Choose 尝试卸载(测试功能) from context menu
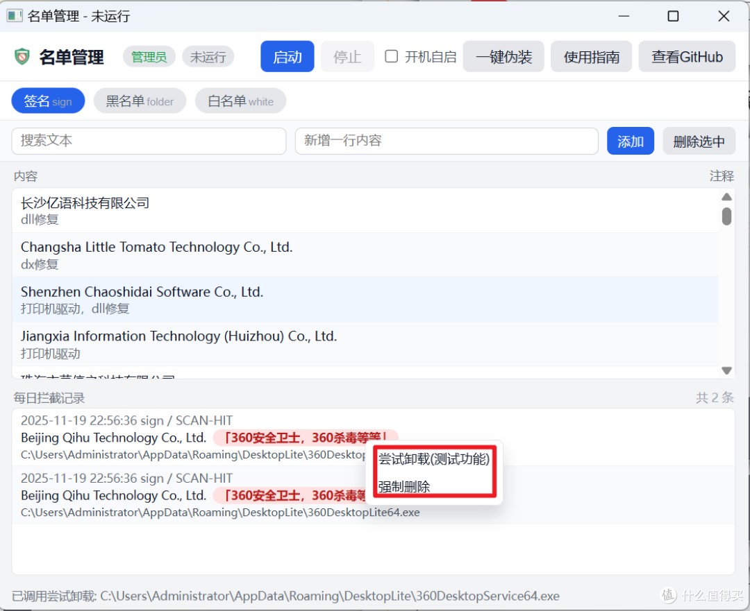 point(434,459)
